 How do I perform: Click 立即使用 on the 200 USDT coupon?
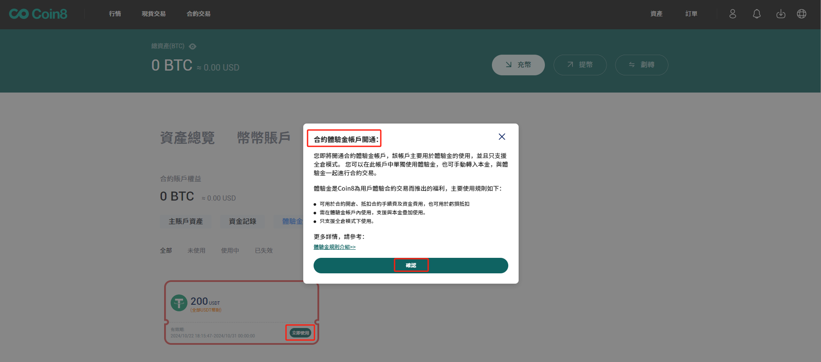(300, 333)
